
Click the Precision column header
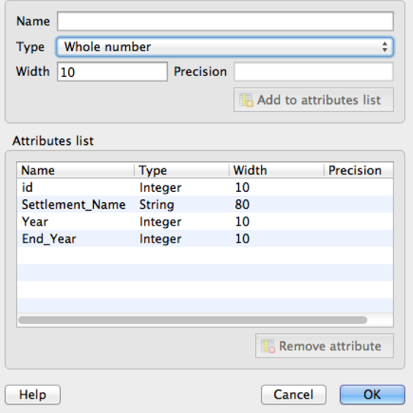(359, 170)
